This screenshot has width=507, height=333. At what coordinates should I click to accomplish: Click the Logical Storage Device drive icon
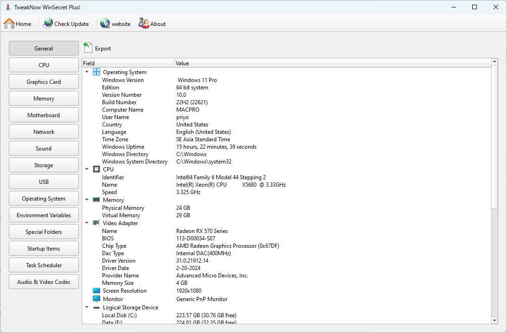coord(96,308)
